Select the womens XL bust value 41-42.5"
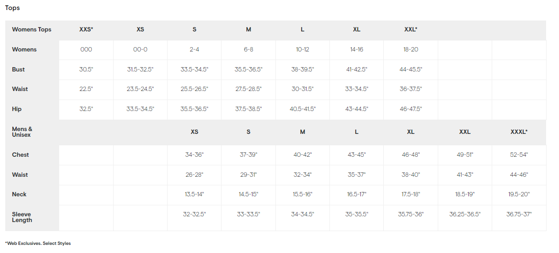 click(x=357, y=70)
